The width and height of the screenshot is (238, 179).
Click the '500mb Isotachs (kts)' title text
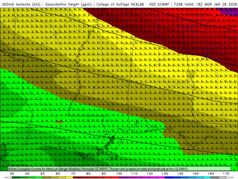click(21, 4)
